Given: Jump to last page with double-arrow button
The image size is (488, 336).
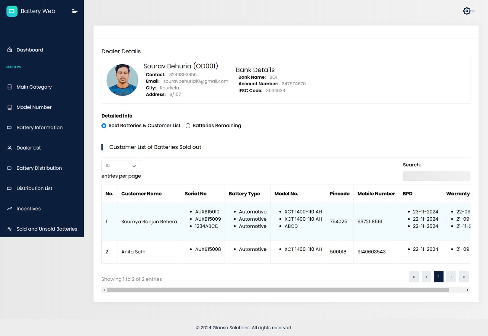Looking at the screenshot, I should tap(464, 277).
